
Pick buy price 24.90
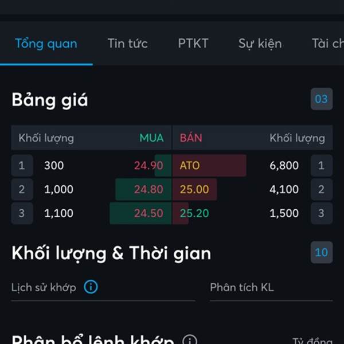(148, 166)
